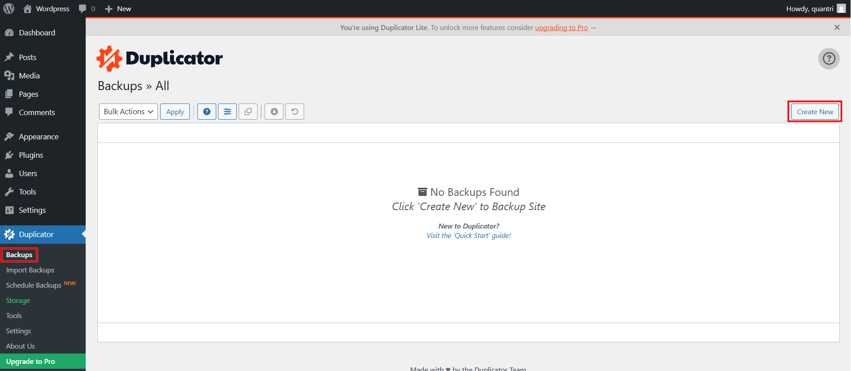The width and height of the screenshot is (851, 371).
Task: Click the Plugins plug icon
Action: coord(9,155)
